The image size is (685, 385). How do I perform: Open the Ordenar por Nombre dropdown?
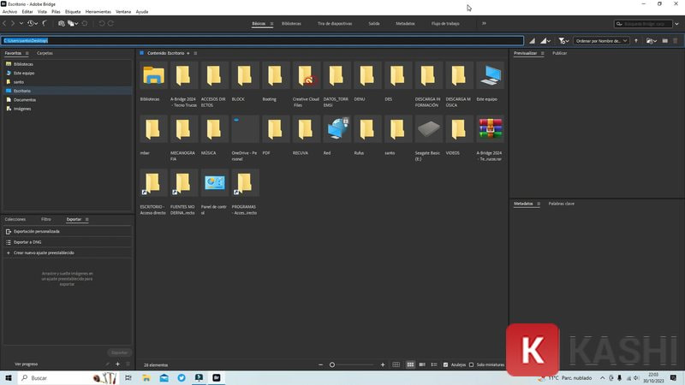(601, 40)
